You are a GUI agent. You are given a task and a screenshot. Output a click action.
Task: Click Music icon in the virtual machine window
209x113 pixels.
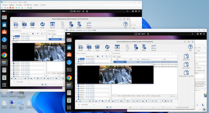(x=24, y=25)
